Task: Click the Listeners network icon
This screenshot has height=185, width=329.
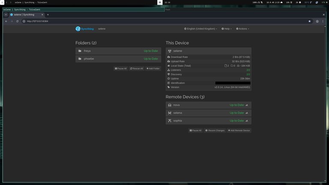Action: tap(168, 70)
